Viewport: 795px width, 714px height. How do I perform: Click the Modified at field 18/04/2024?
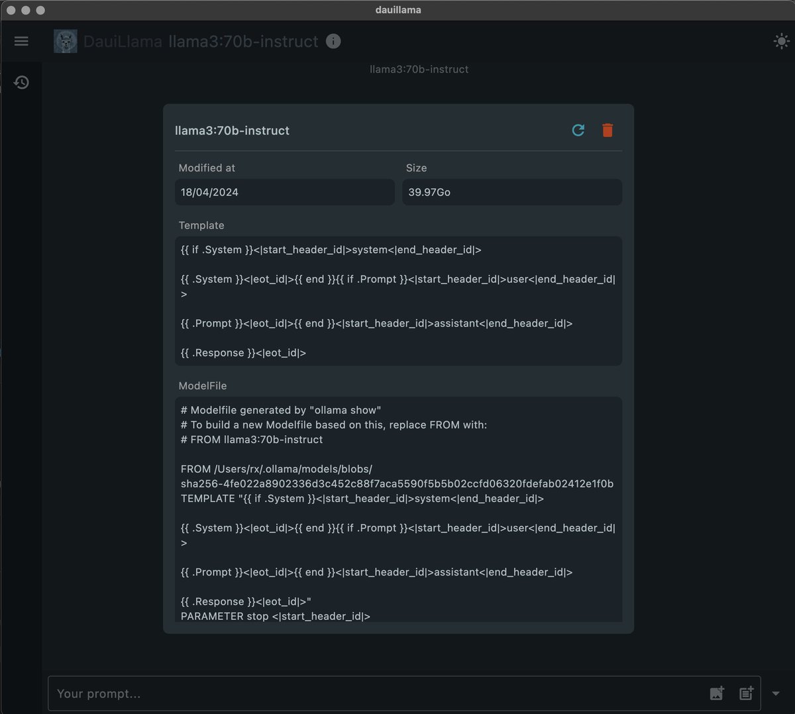pyautogui.click(x=285, y=192)
